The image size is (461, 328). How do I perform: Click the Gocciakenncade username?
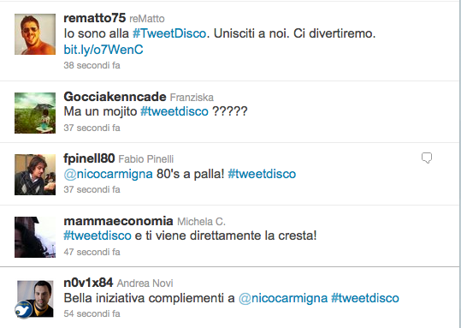(x=115, y=97)
